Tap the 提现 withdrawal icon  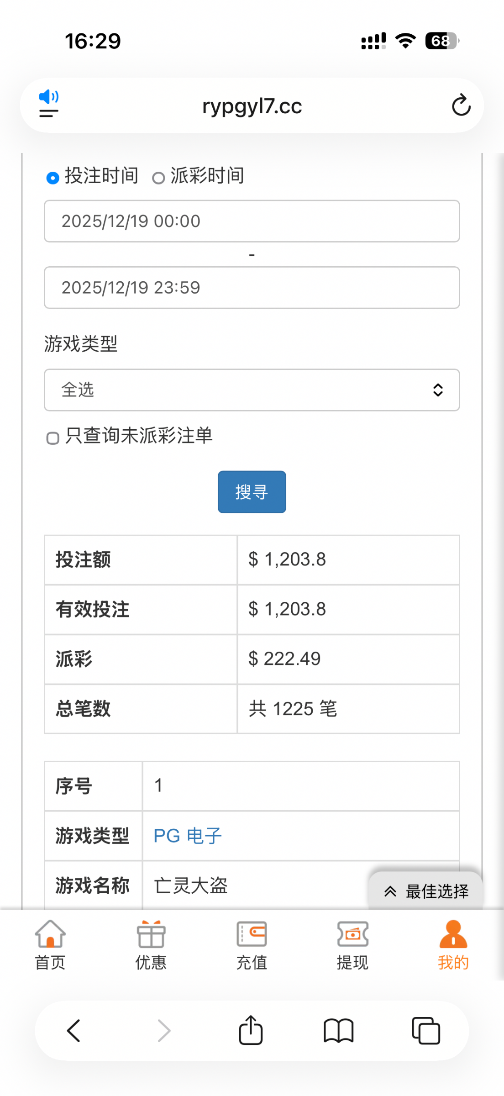click(352, 934)
